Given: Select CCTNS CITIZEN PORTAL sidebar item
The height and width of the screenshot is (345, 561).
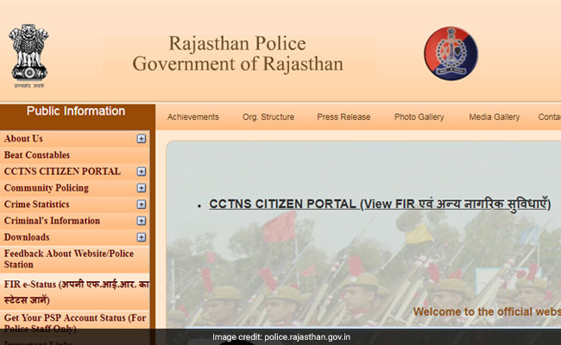Looking at the screenshot, I should point(62,172).
